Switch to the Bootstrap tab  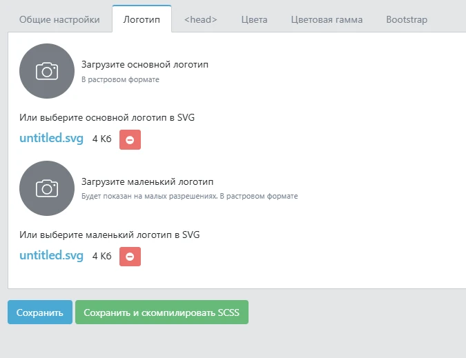(407, 19)
